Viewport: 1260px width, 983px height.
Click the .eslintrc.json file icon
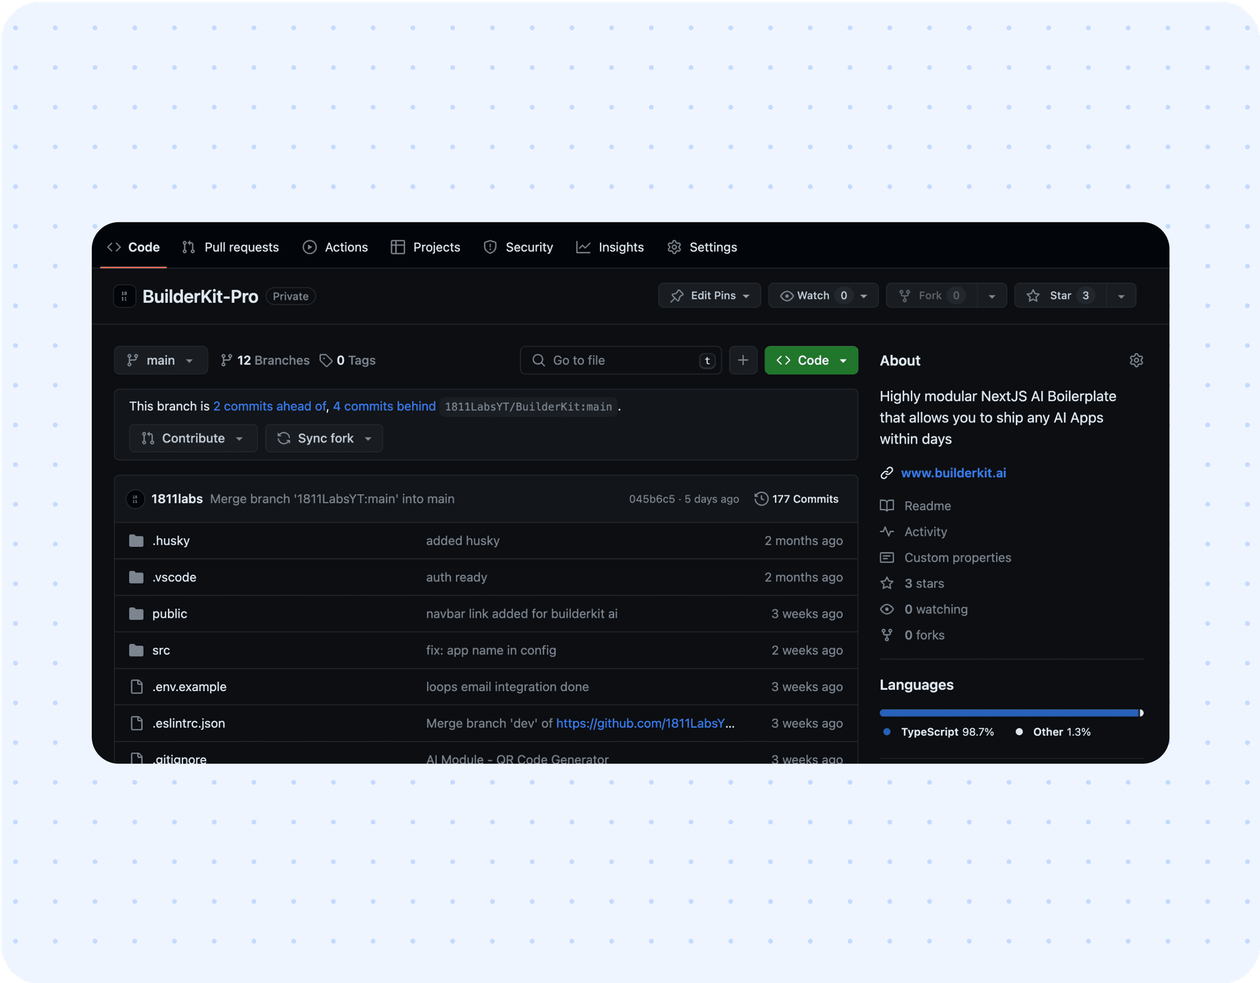tap(136, 723)
